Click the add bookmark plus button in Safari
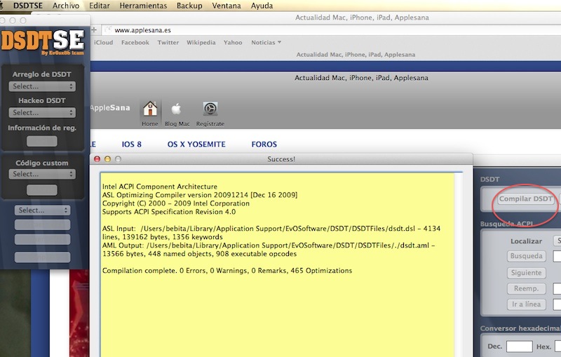The width and height of the screenshot is (561, 357). click(x=94, y=30)
